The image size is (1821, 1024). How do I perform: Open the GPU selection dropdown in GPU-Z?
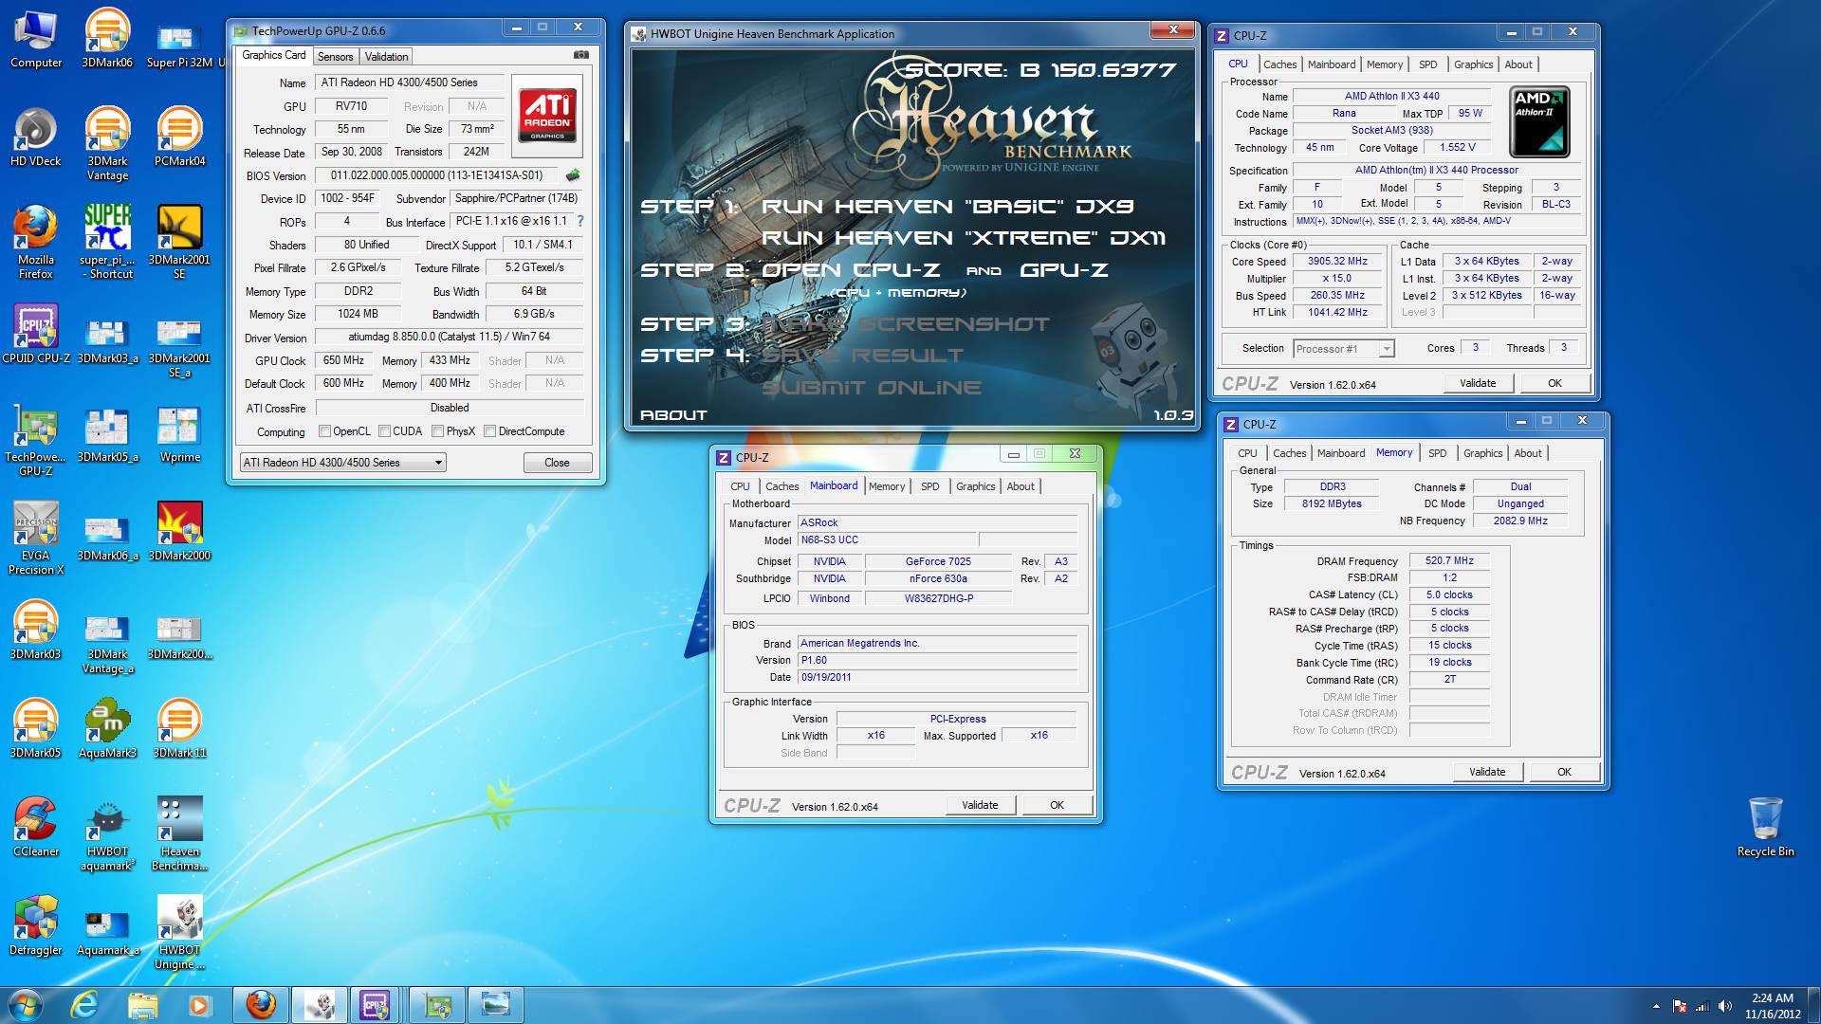click(342, 463)
